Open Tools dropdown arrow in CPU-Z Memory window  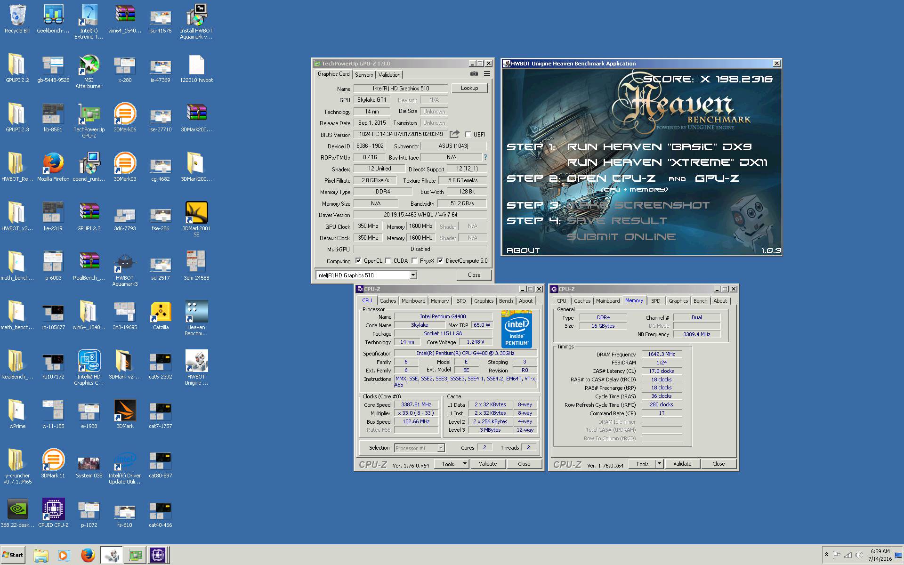[x=659, y=464]
